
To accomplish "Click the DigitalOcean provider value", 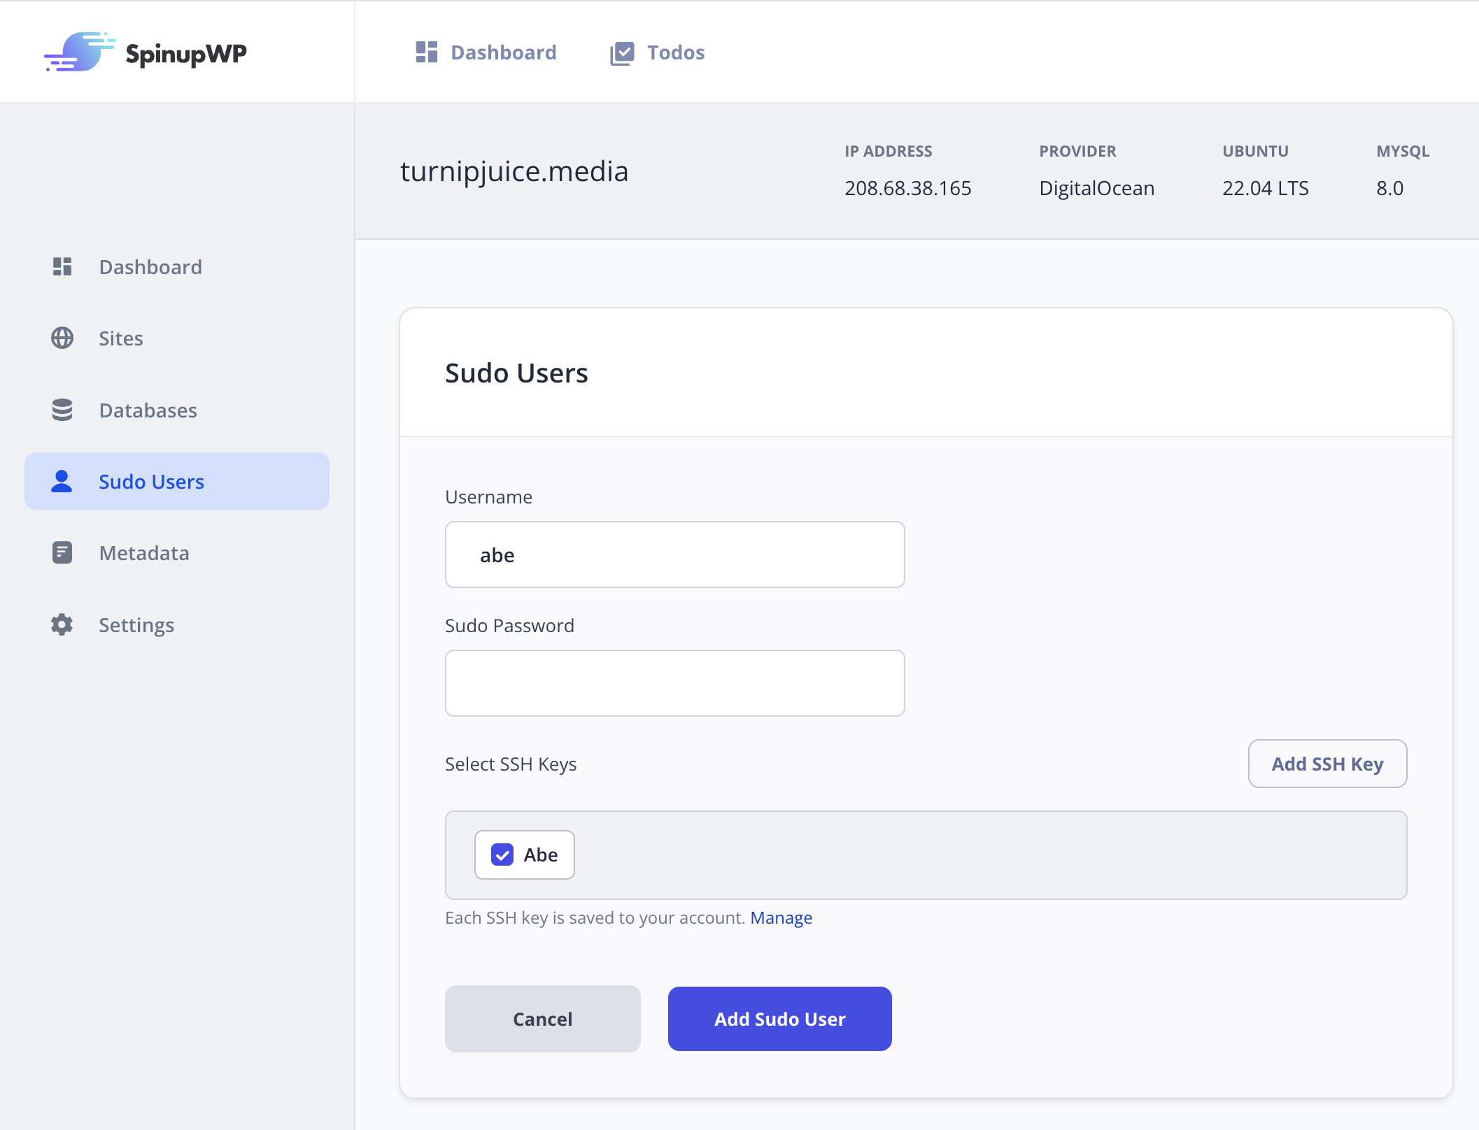I will click(1097, 188).
